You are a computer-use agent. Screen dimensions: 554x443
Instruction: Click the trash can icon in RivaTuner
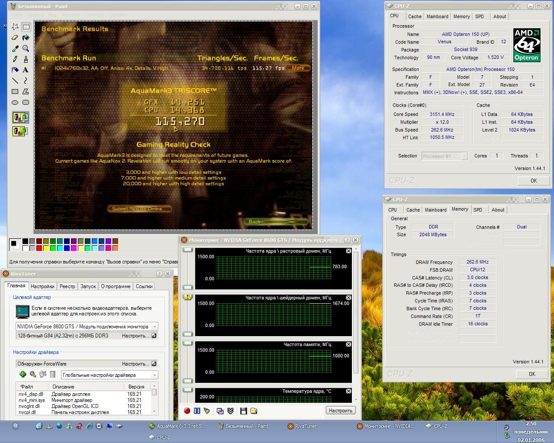53,374
